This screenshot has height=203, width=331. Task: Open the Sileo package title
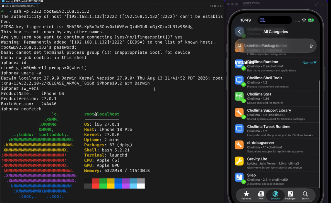click(251, 175)
